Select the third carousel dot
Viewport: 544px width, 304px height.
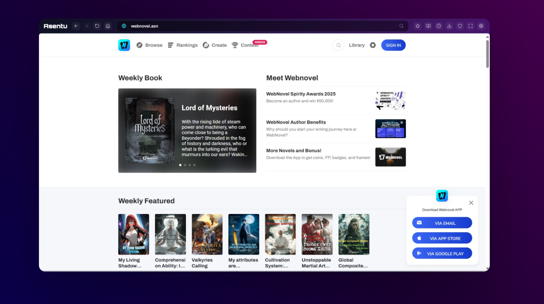click(190, 165)
